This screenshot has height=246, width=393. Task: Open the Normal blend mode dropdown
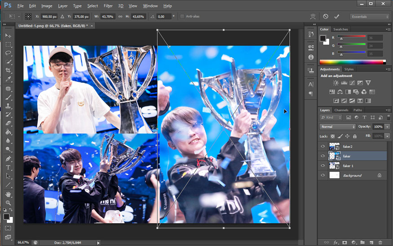point(337,127)
